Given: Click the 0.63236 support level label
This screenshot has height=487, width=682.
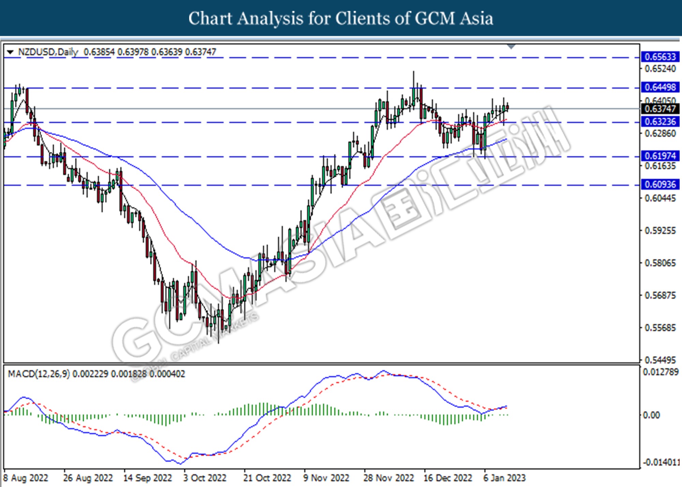Looking at the screenshot, I should point(660,121).
